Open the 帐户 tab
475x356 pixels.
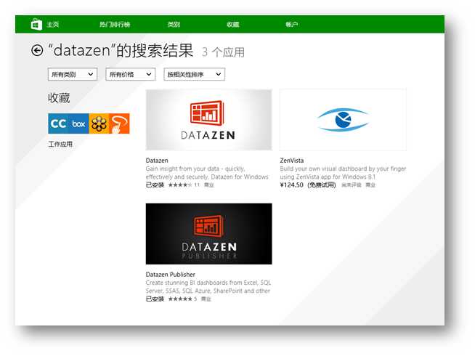coord(292,25)
